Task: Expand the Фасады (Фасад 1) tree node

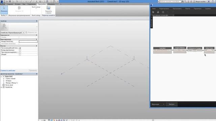Action: point(4,83)
